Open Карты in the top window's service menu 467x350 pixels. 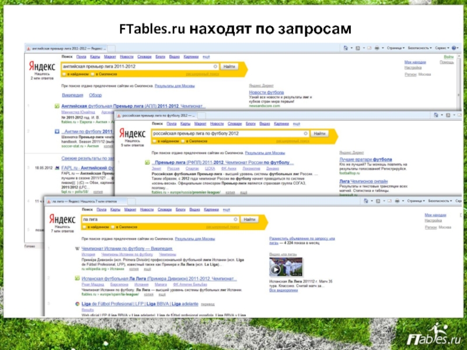(x=95, y=57)
